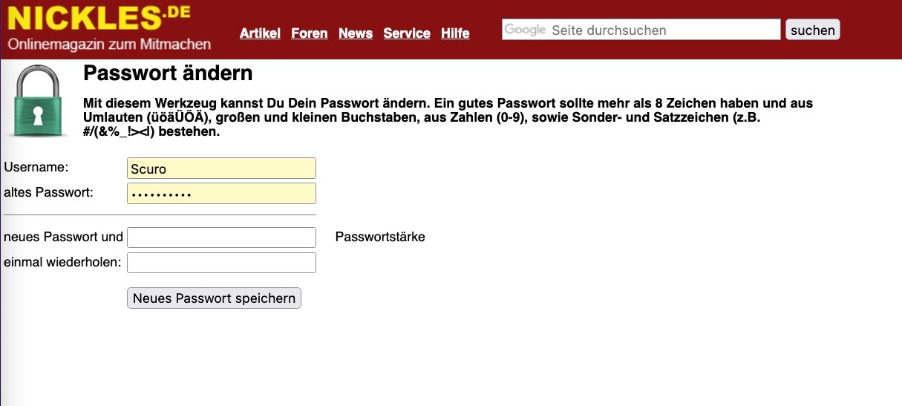Image resolution: width=902 pixels, height=406 pixels.
Task: Click the Passwort ändern heading
Action: pyautogui.click(x=168, y=73)
